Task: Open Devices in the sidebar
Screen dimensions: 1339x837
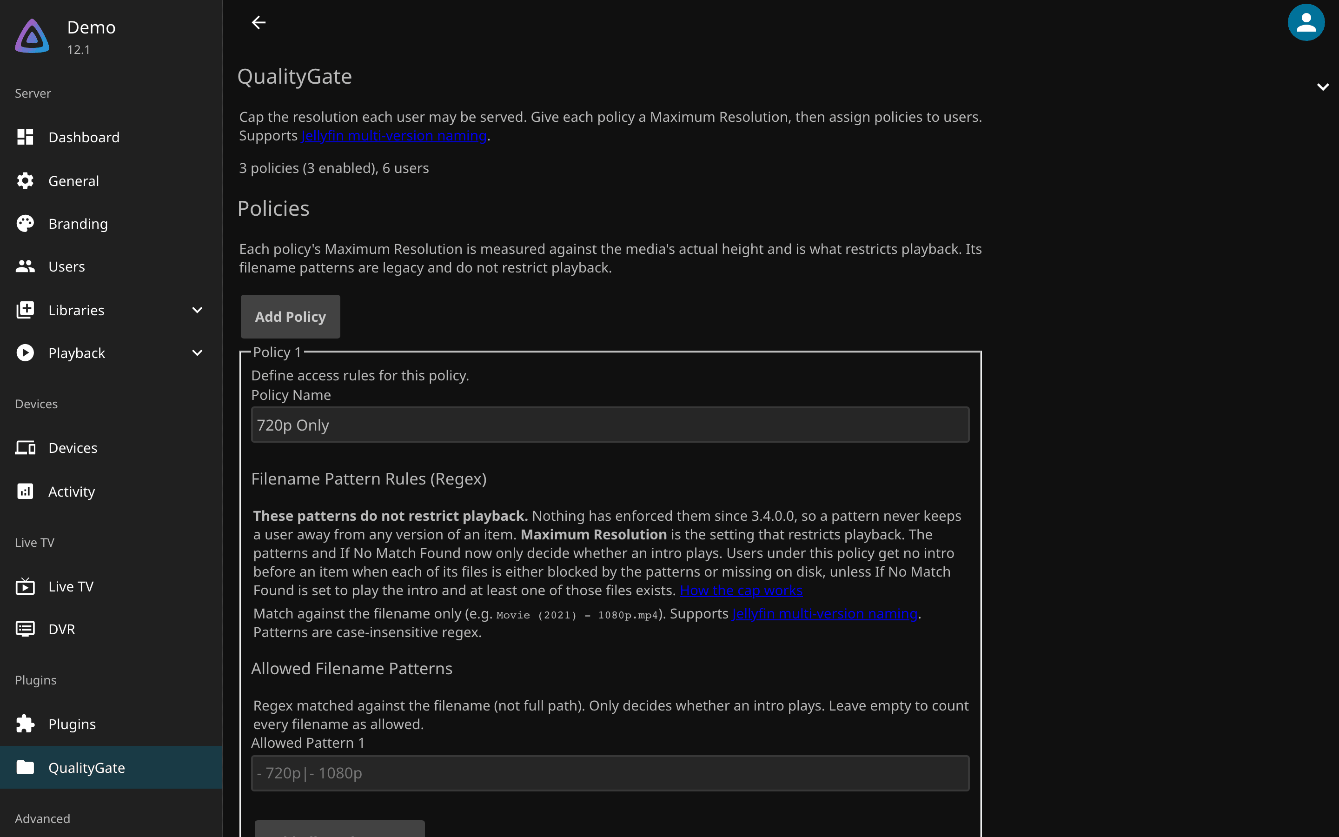Action: tap(111, 447)
